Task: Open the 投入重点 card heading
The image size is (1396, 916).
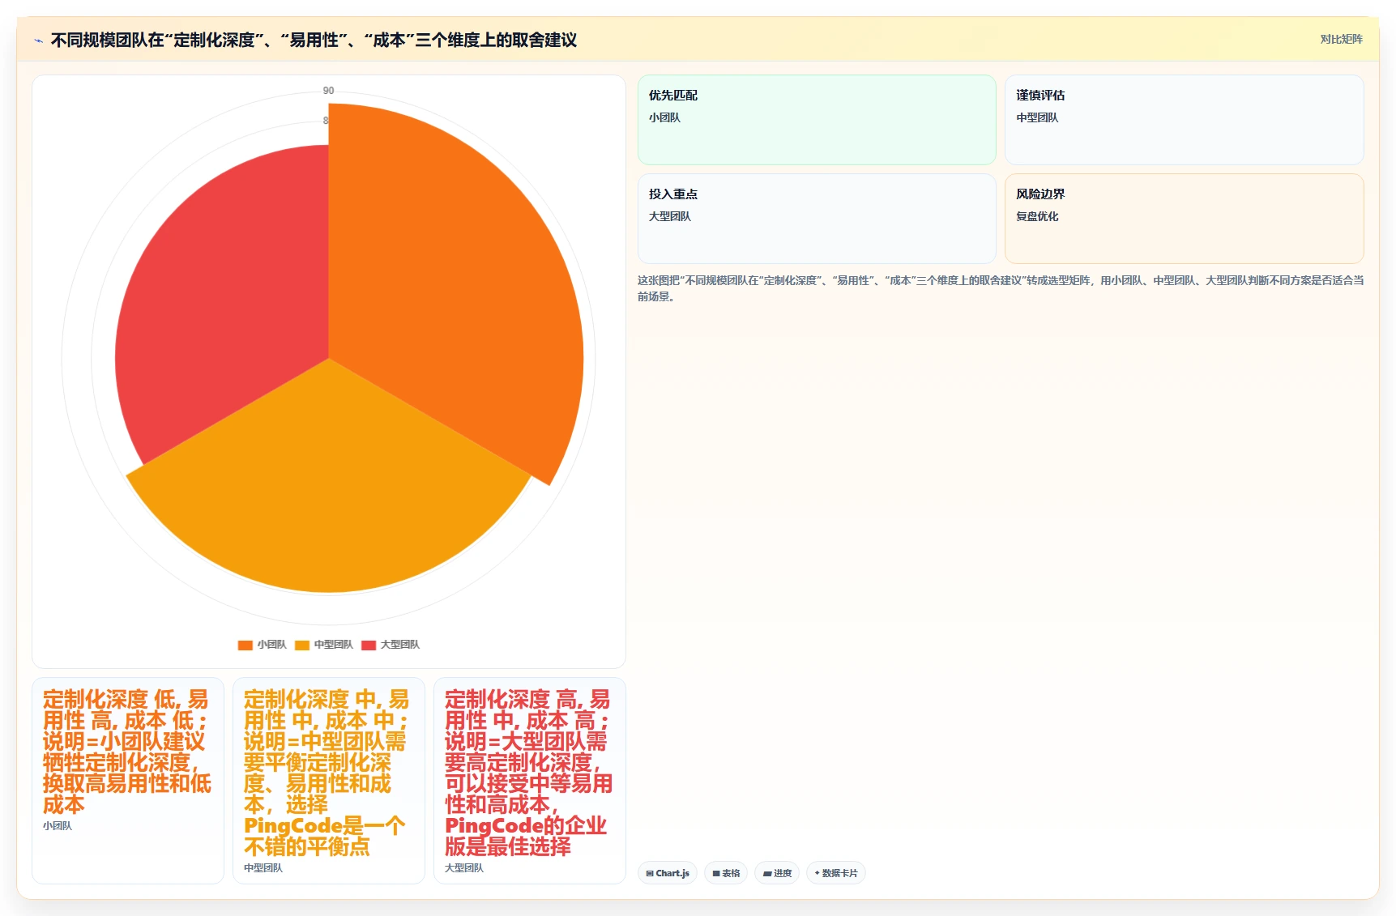Action: pyautogui.click(x=672, y=194)
